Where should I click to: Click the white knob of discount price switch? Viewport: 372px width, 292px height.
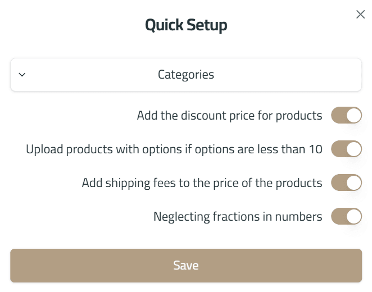pos(353,116)
